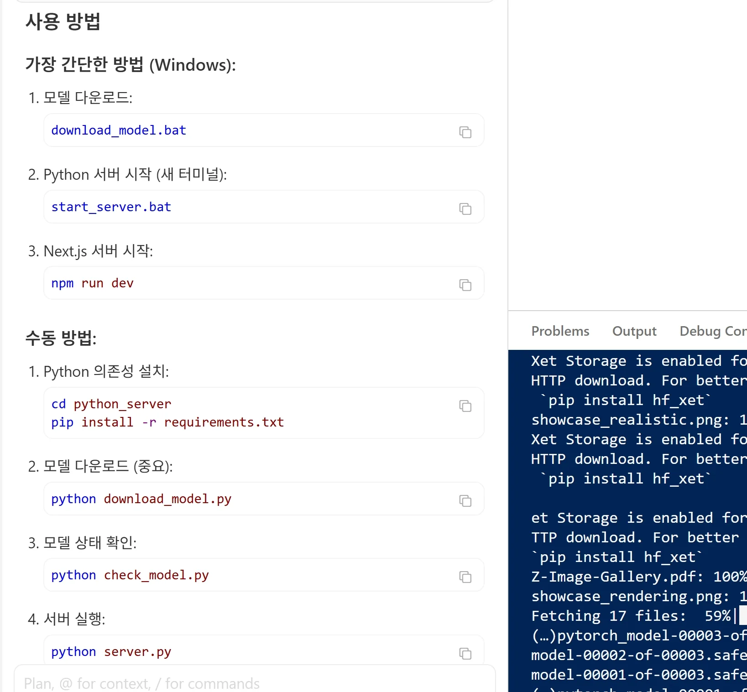This screenshot has width=747, height=692.
Task: Switch to the Problems tab
Action: (x=560, y=331)
